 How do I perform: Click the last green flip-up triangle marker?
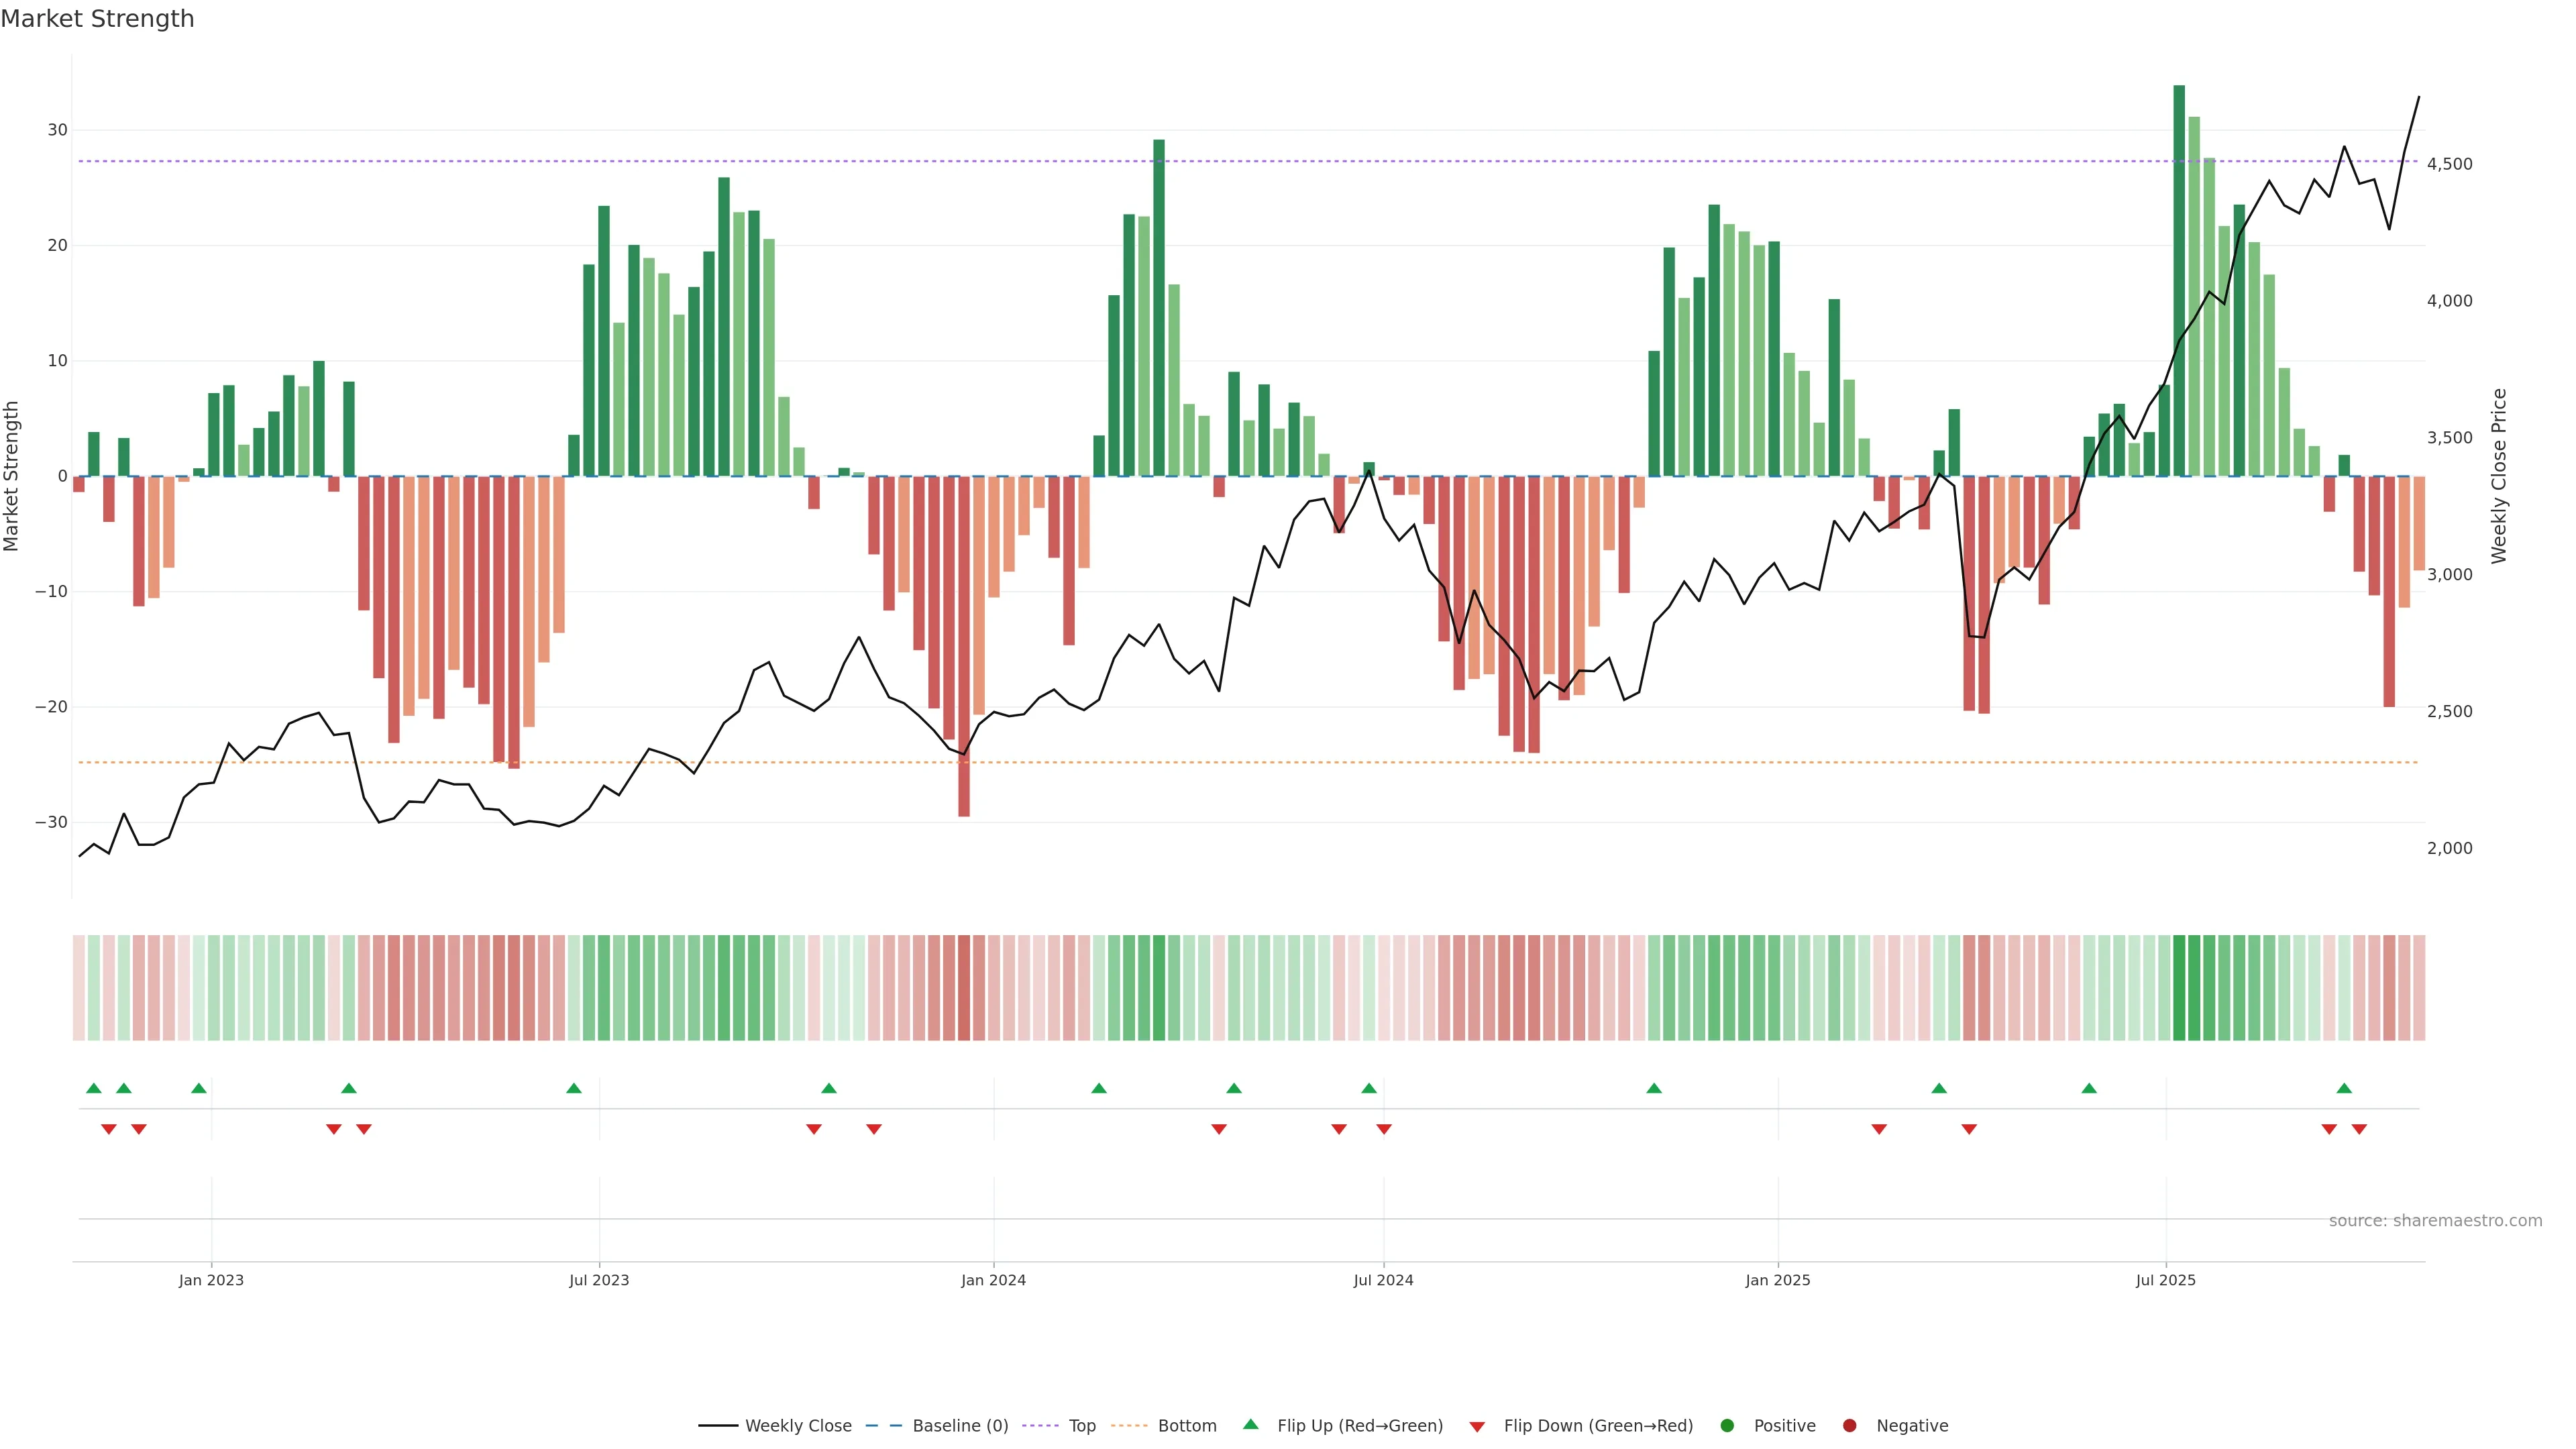[x=2344, y=1088]
